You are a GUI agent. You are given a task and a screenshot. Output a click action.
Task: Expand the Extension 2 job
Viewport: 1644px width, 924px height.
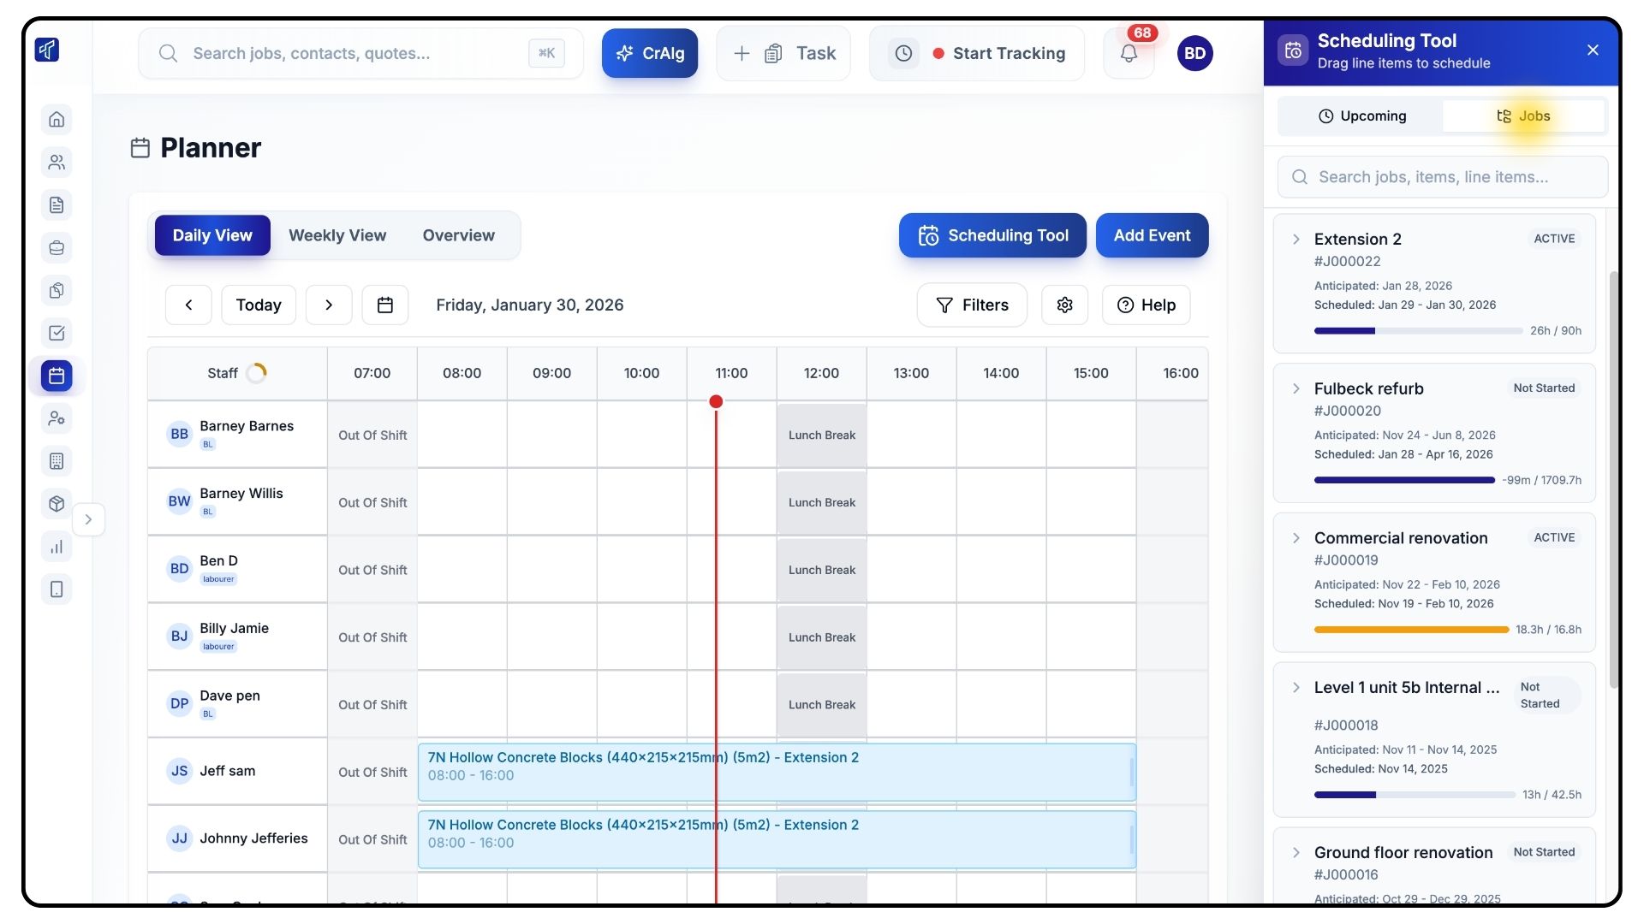click(x=1296, y=240)
